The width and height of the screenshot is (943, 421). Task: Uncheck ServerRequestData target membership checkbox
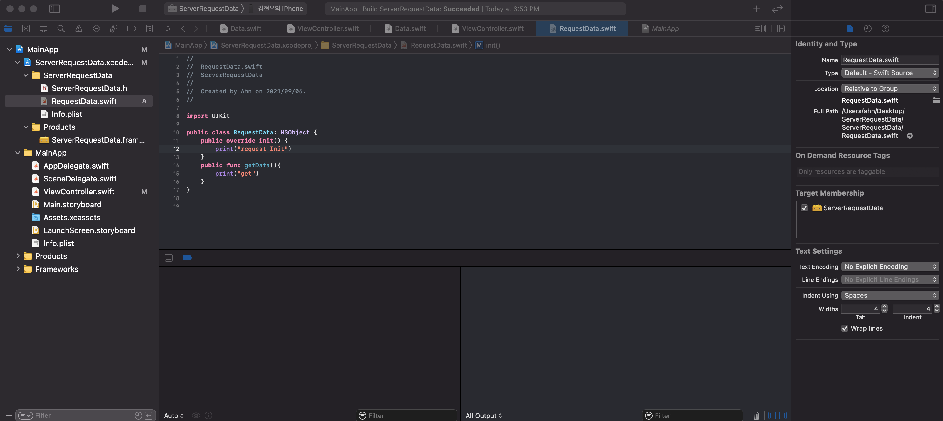click(x=804, y=208)
